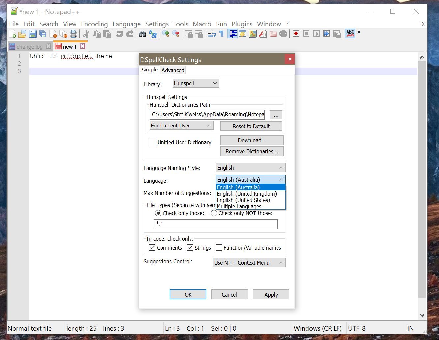Open the Settings menu
The height and width of the screenshot is (340, 439).
[157, 24]
